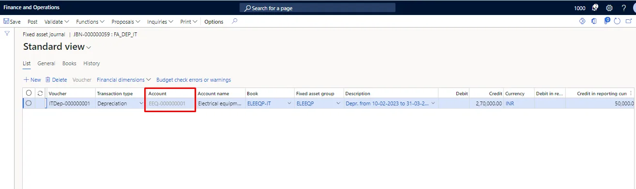Open the Validate menu

point(57,22)
